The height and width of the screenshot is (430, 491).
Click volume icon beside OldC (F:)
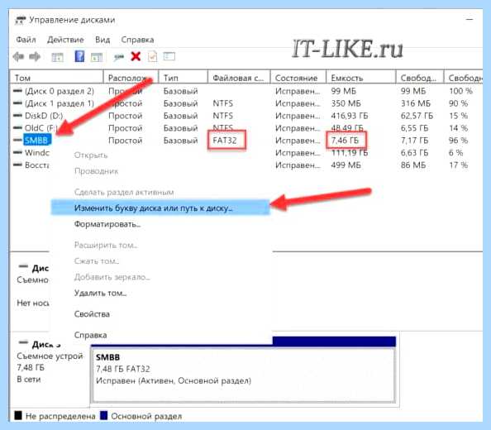18,128
